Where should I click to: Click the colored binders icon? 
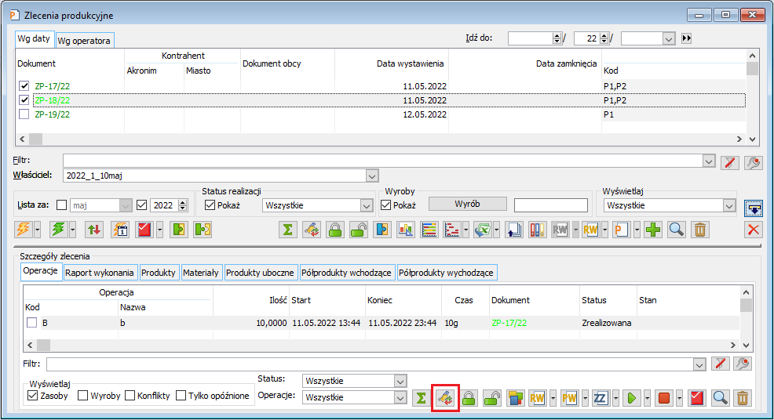pos(537,230)
